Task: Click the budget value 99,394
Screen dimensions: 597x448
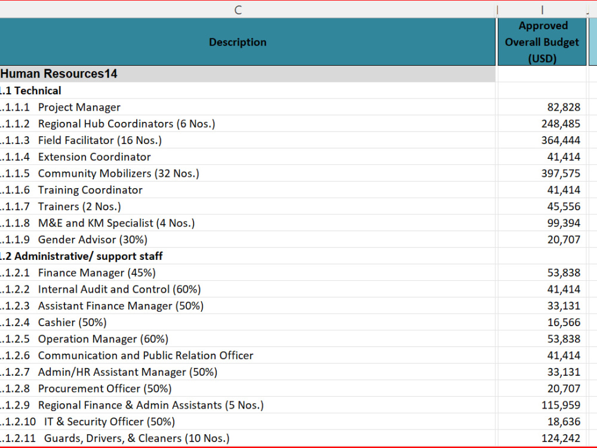Action: tap(542, 223)
